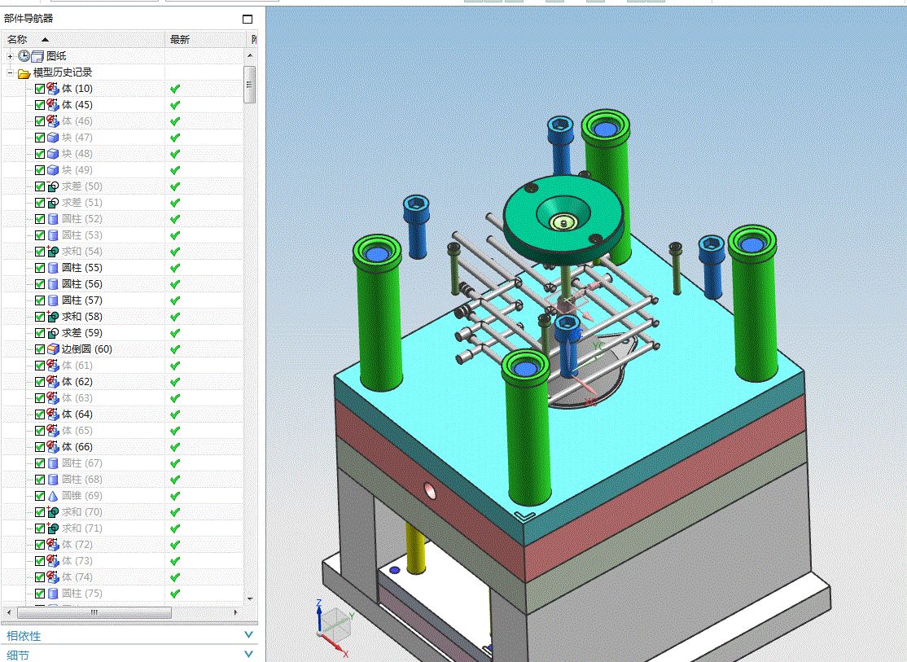Click the cylinder icon for 圆柱 (56)
This screenshot has width=907, height=662.
point(53,284)
